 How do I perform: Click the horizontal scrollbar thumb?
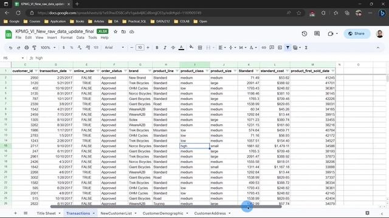pyautogui.click(x=166, y=206)
